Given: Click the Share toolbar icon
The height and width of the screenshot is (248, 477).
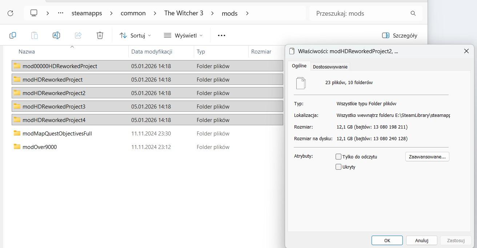Looking at the screenshot, I should pyautogui.click(x=78, y=35).
